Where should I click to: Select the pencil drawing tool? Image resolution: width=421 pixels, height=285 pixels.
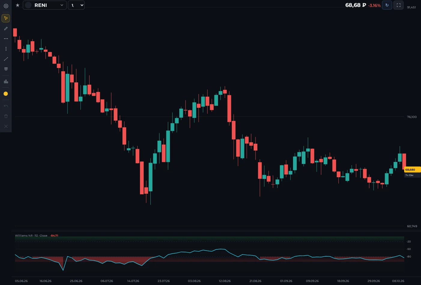(x=6, y=28)
